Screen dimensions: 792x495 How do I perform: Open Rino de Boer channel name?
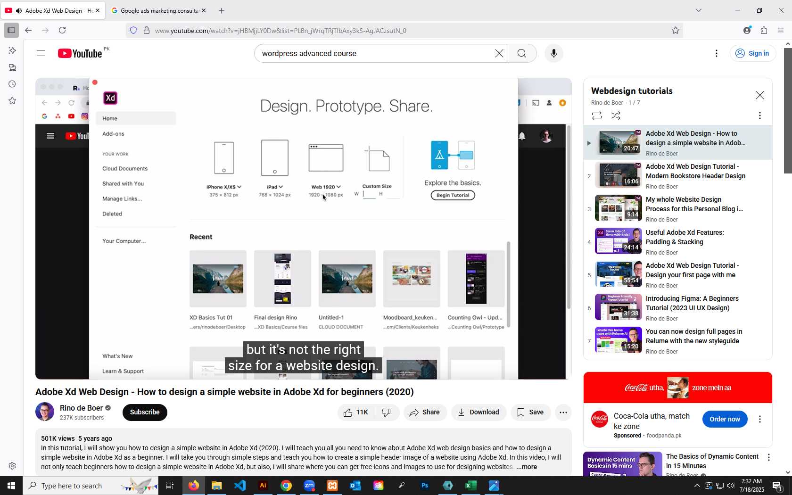[x=81, y=408]
